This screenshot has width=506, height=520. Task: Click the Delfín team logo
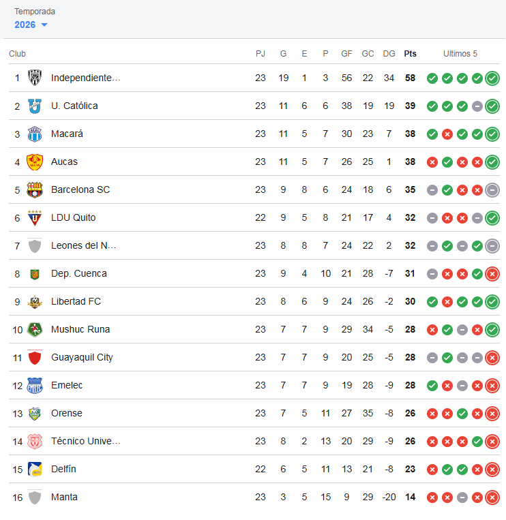[35, 470]
